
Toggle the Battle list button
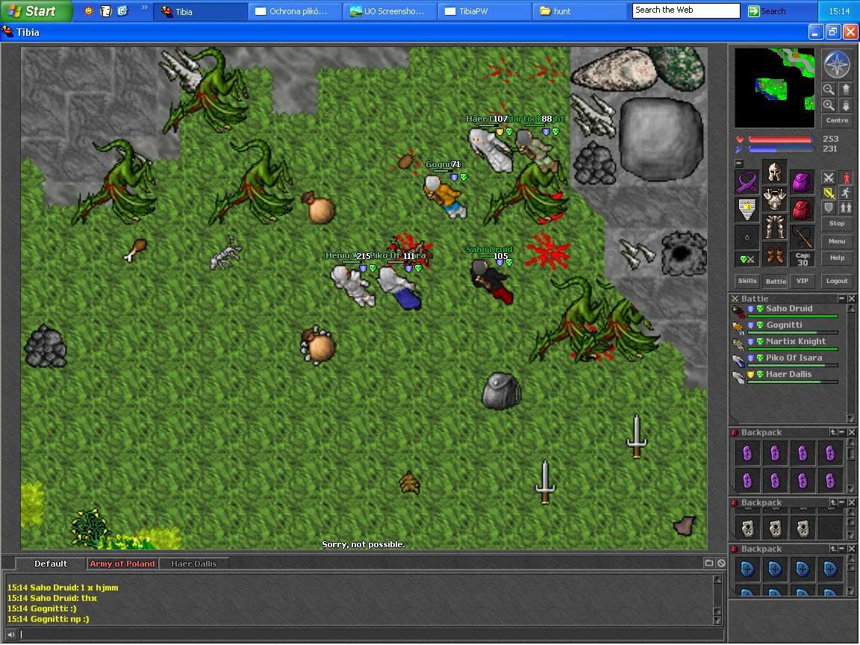(x=776, y=281)
